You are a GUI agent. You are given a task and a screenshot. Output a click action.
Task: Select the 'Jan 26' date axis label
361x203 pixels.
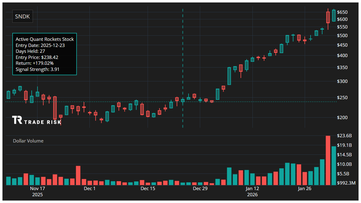(305, 189)
